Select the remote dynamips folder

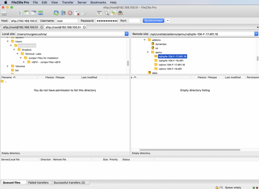pos(161,44)
